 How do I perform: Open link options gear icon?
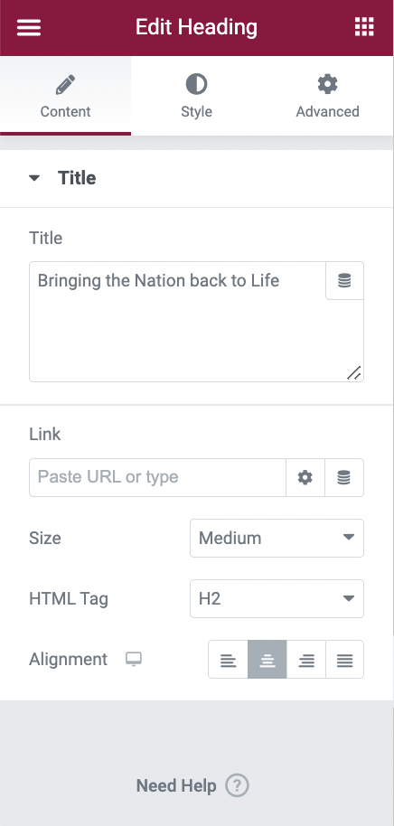click(x=305, y=478)
